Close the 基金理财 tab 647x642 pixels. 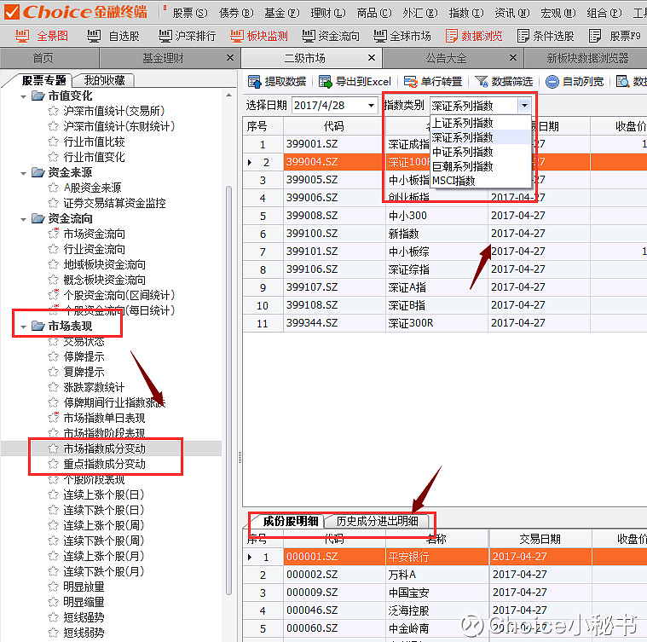coord(230,58)
